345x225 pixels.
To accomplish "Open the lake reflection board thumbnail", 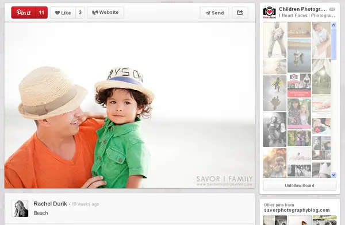I will [299, 55].
